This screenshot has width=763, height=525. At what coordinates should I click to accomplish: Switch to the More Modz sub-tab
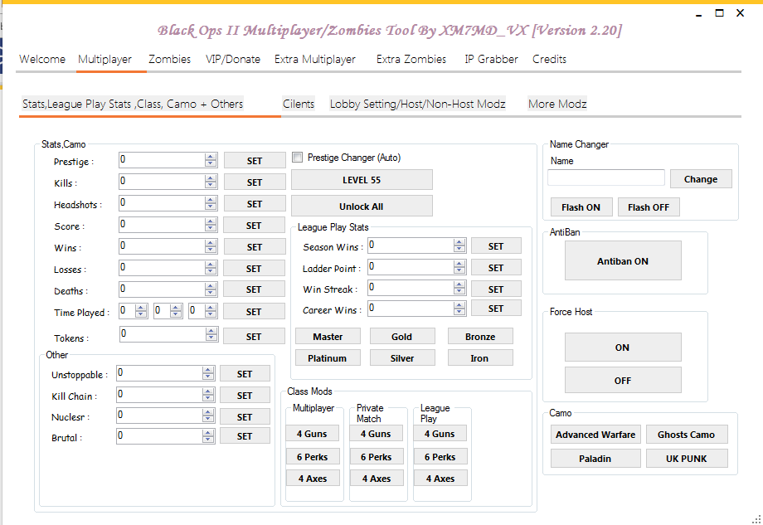coord(557,104)
